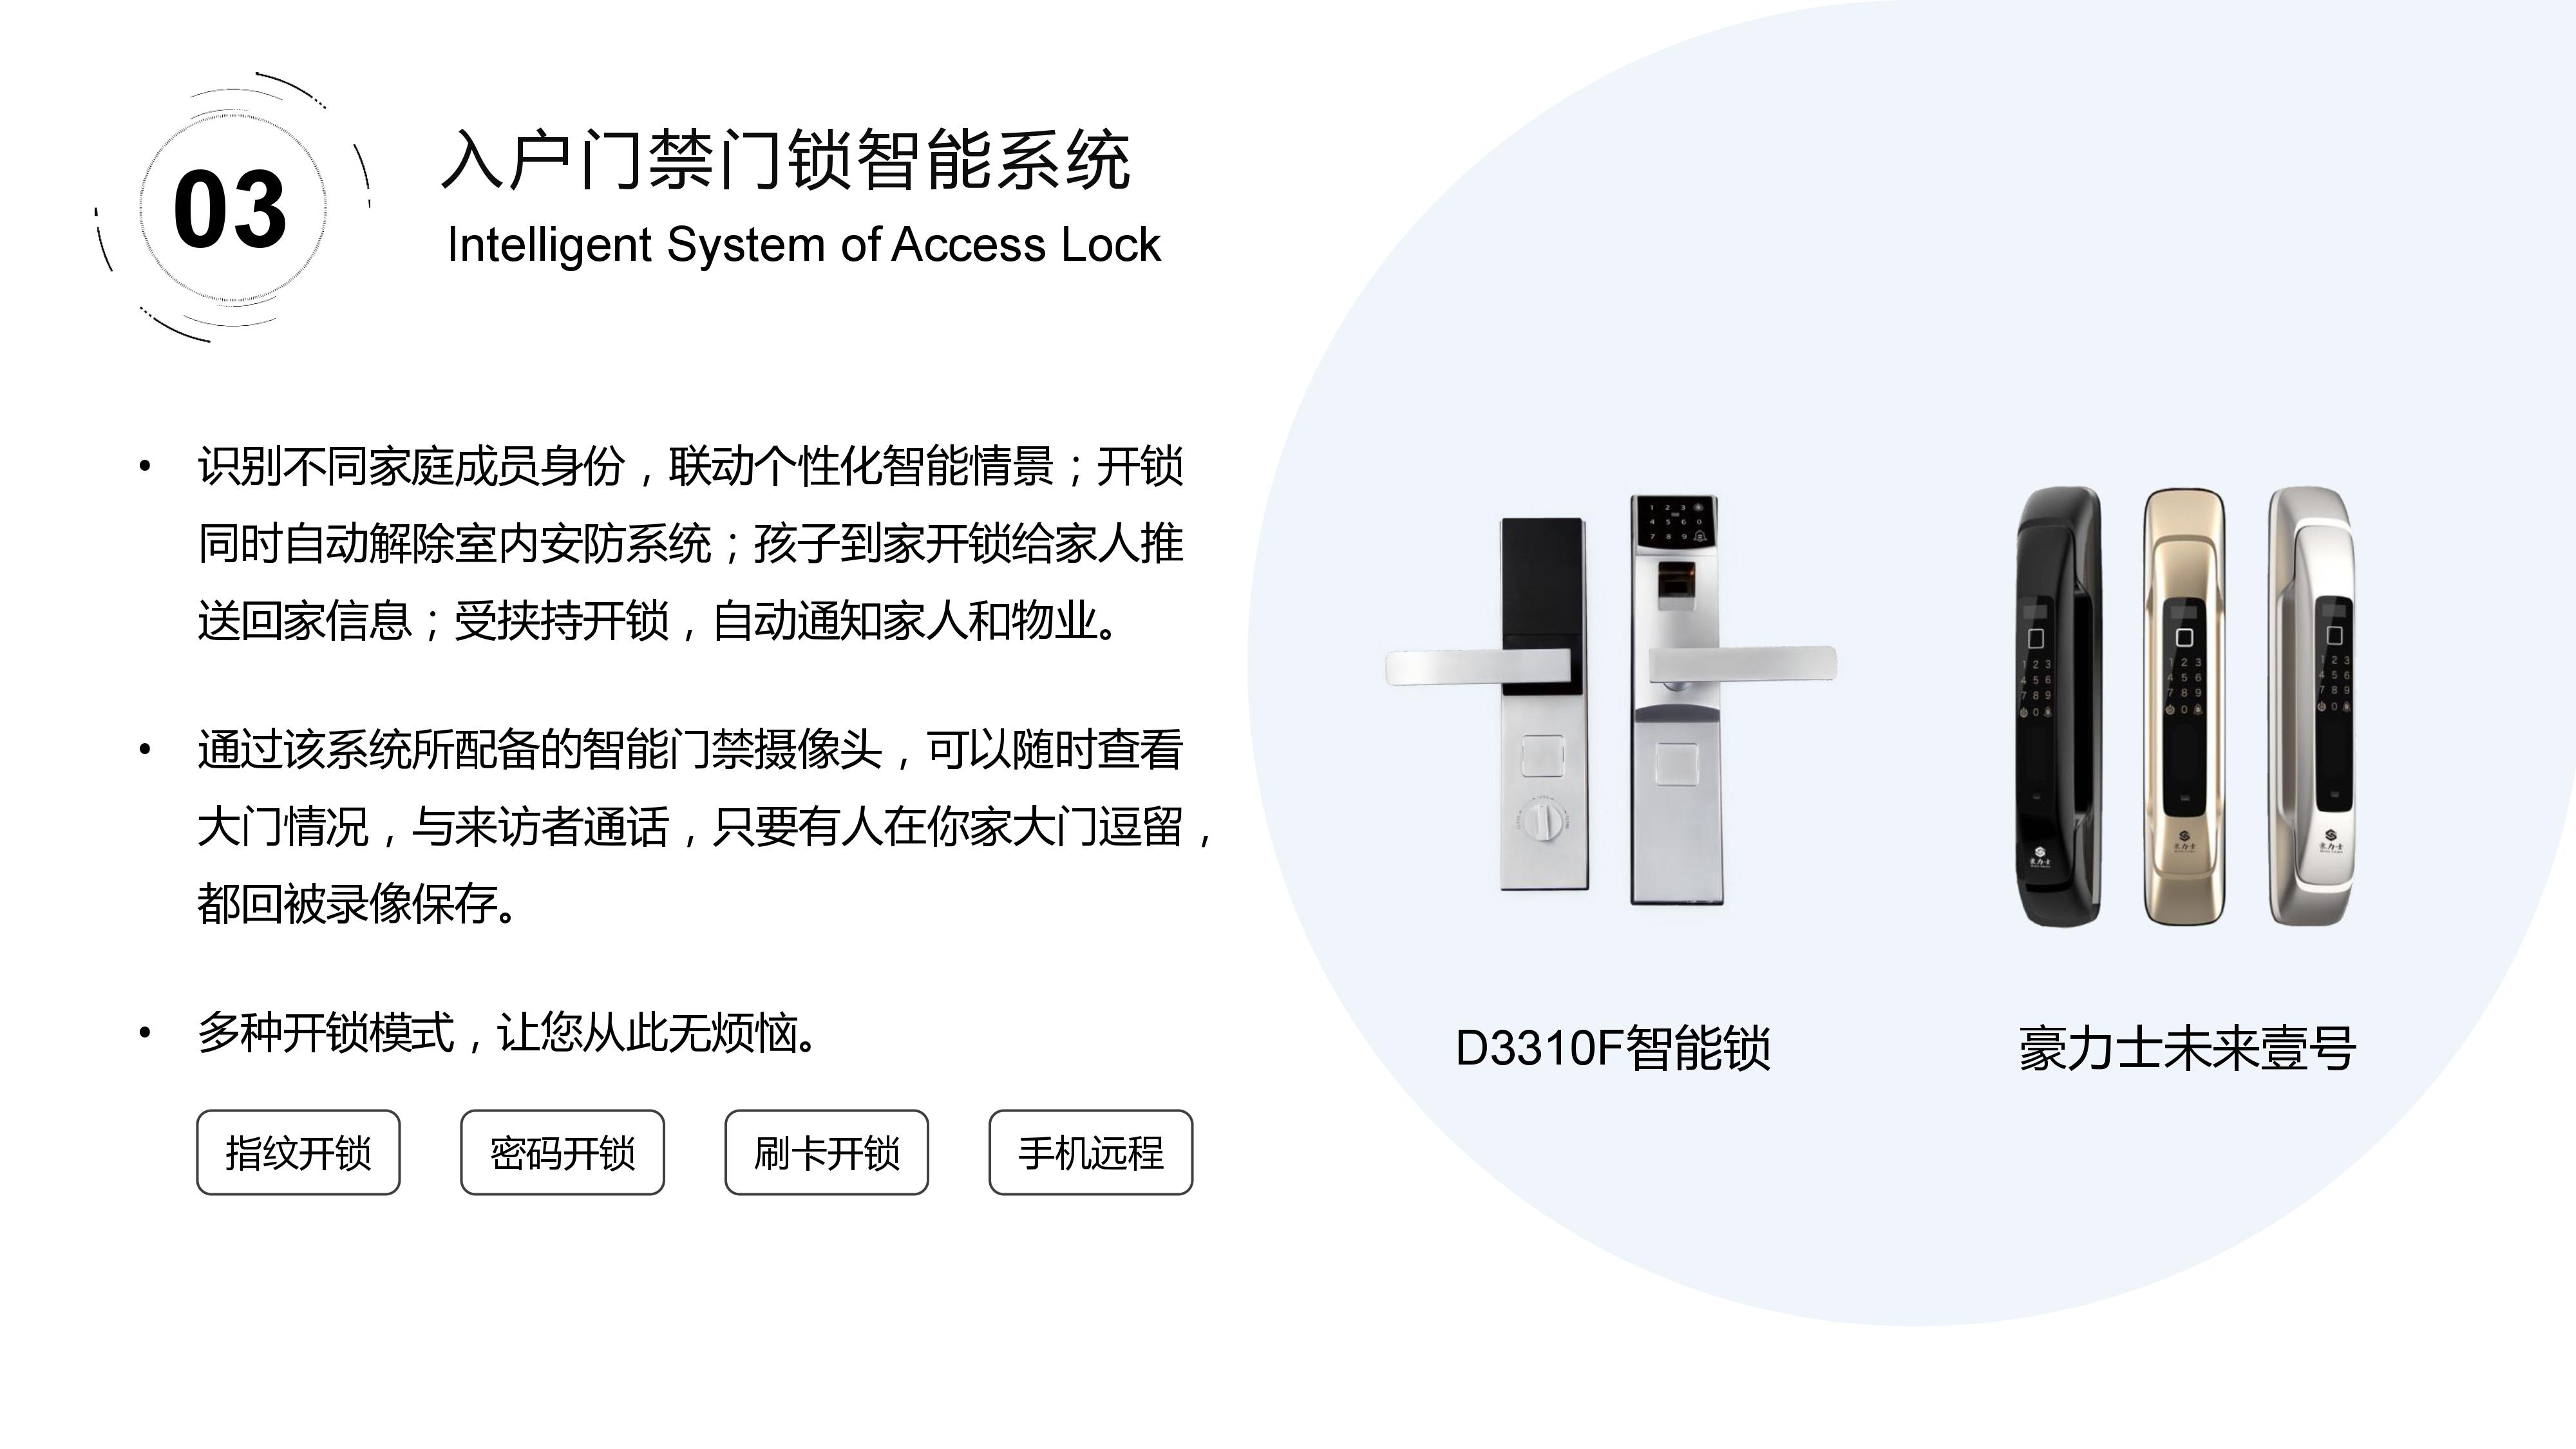Click the paragraph starting with 通过该系统所配备
The image size is (2576, 1449).
[705, 827]
